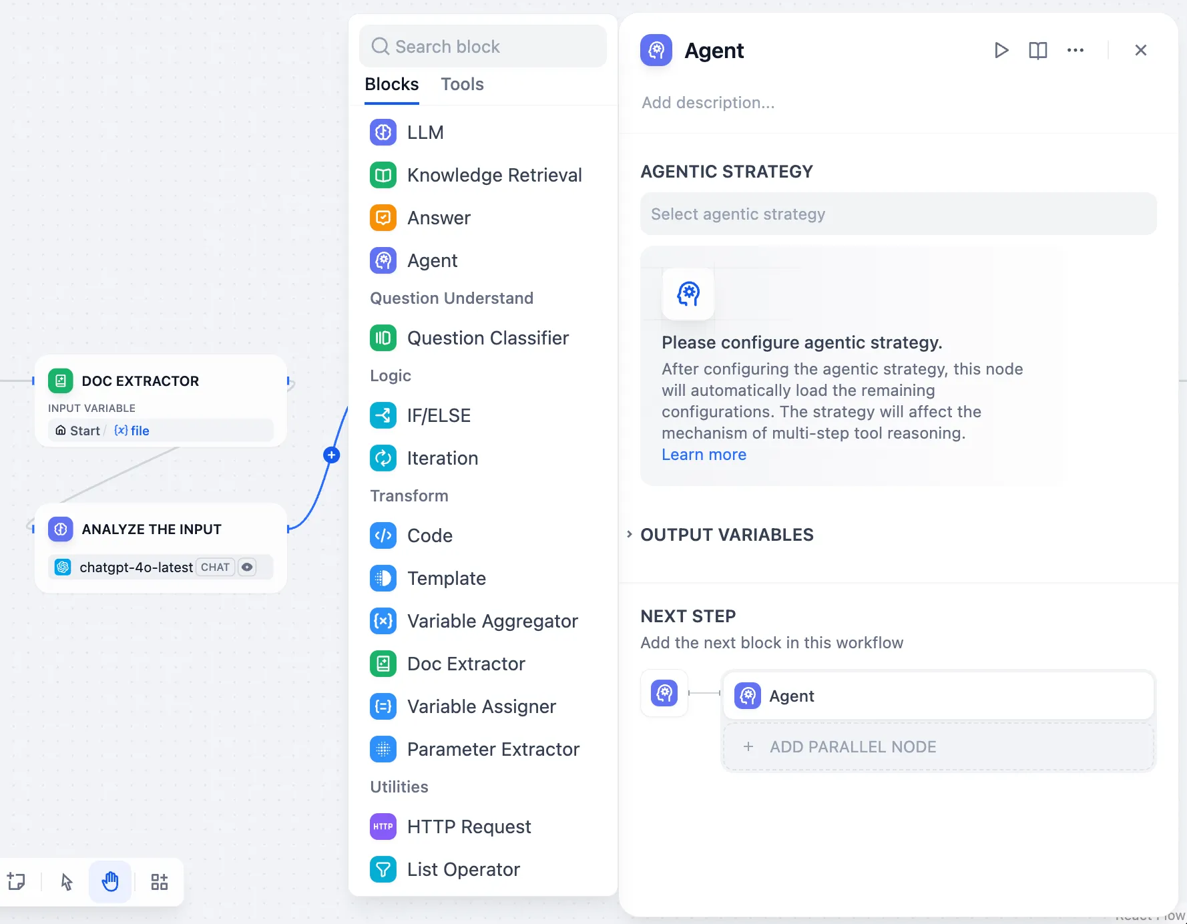The image size is (1187, 924).
Task: Click the add note icon in toolbar
Action: [x=17, y=882]
